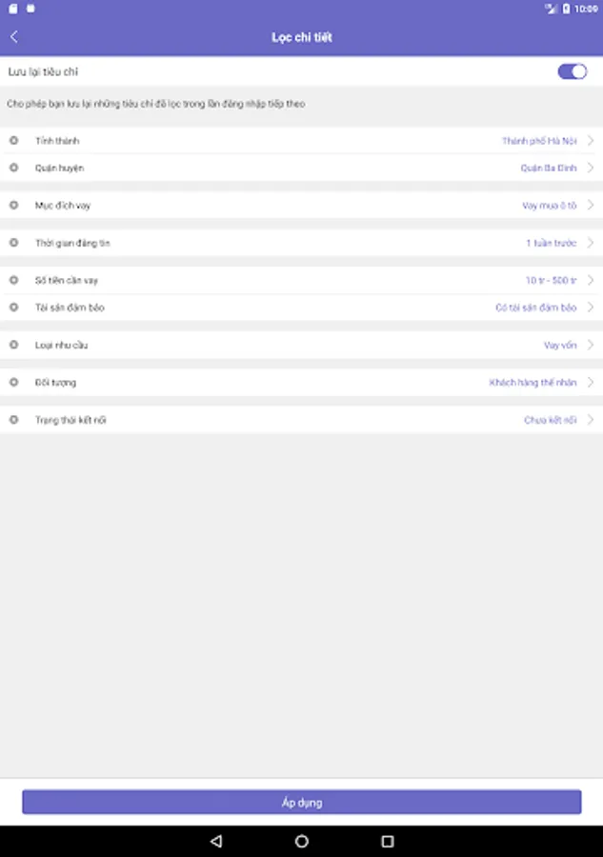Click the bullet icon beside Thời gian đăng tin

(x=13, y=243)
